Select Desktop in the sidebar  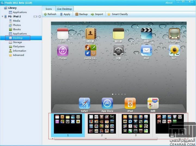pyautogui.click(x=18, y=38)
